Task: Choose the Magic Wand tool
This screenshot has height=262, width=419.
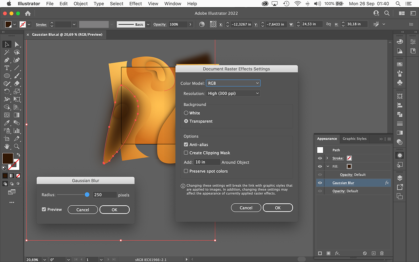Action: coord(7,52)
